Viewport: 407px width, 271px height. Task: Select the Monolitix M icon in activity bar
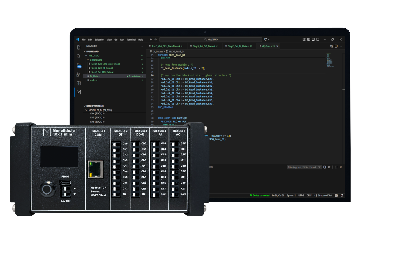pos(78,92)
